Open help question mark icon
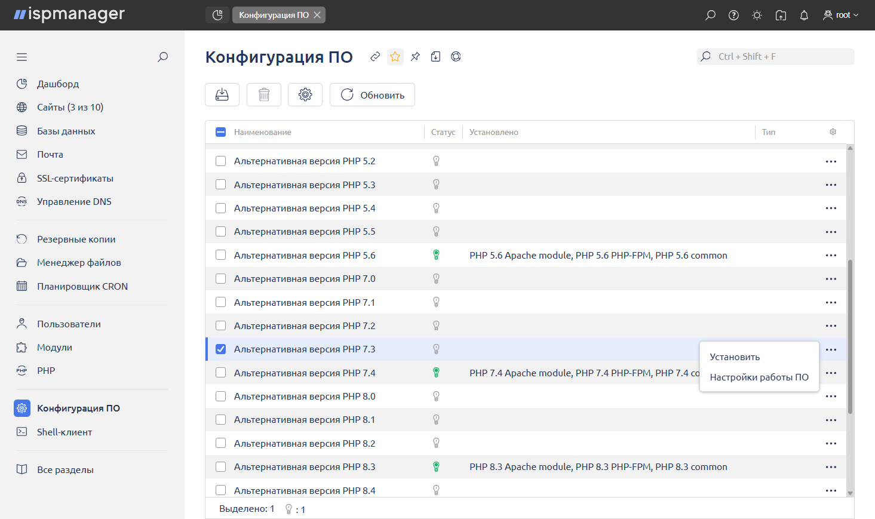Screen dimensions: 875x519 (x=733, y=16)
